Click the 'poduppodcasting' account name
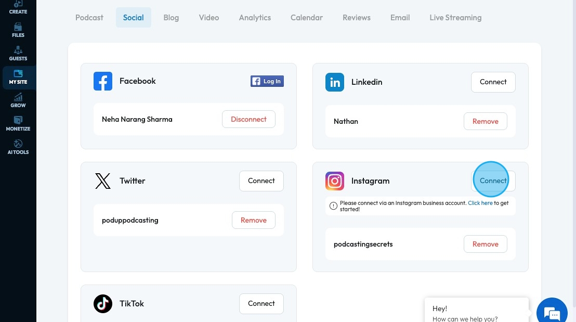Image resolution: width=576 pixels, height=322 pixels. click(130, 220)
